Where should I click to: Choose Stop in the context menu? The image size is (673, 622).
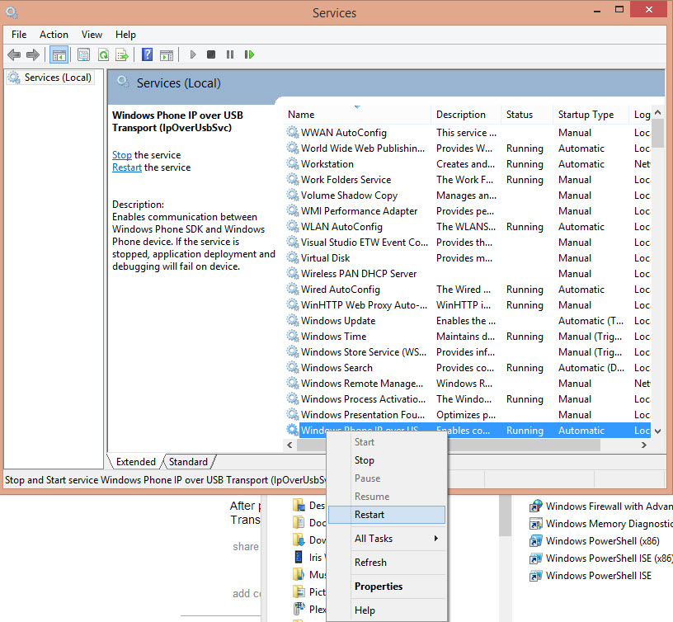tap(387, 460)
